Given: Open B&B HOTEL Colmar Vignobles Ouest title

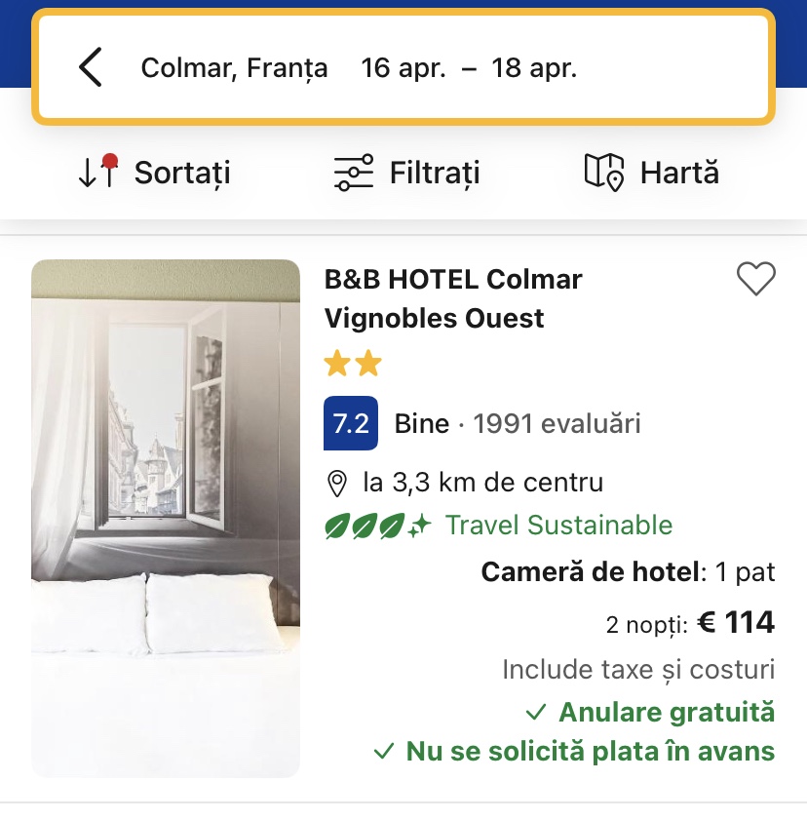Looking at the screenshot, I should (453, 298).
